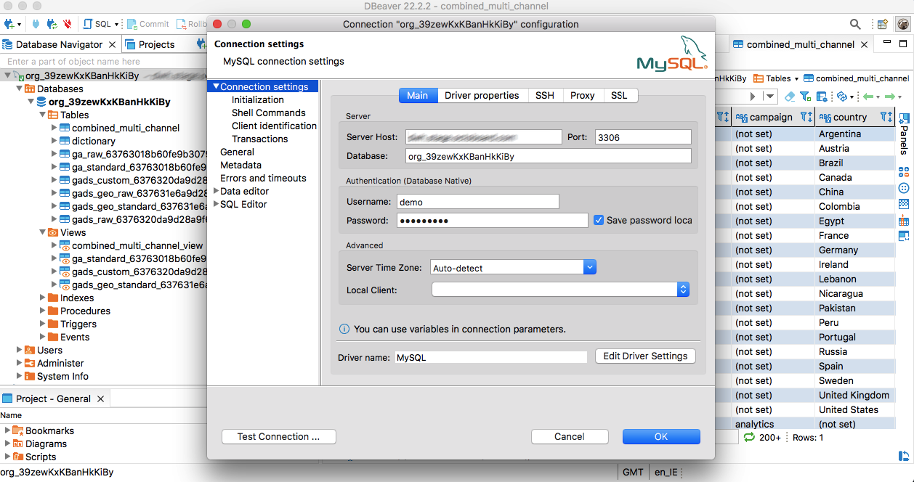
Task: Click the Port input field
Action: 643,137
